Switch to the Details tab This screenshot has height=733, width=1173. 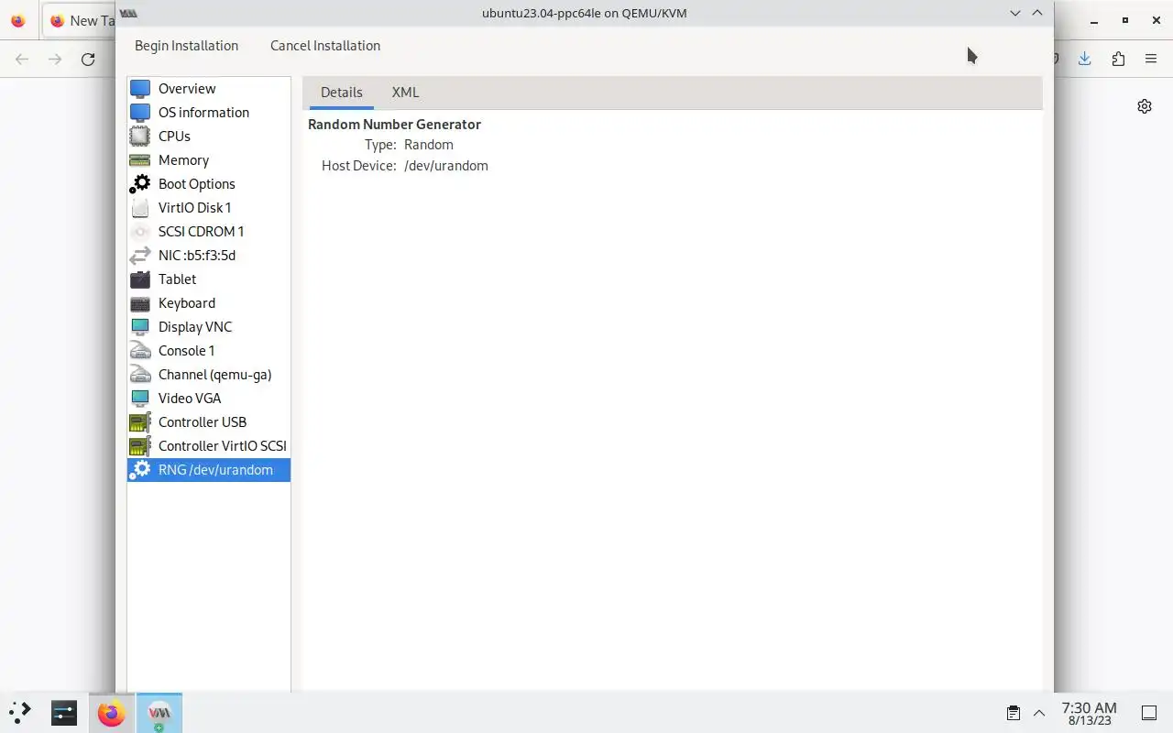coord(342,93)
